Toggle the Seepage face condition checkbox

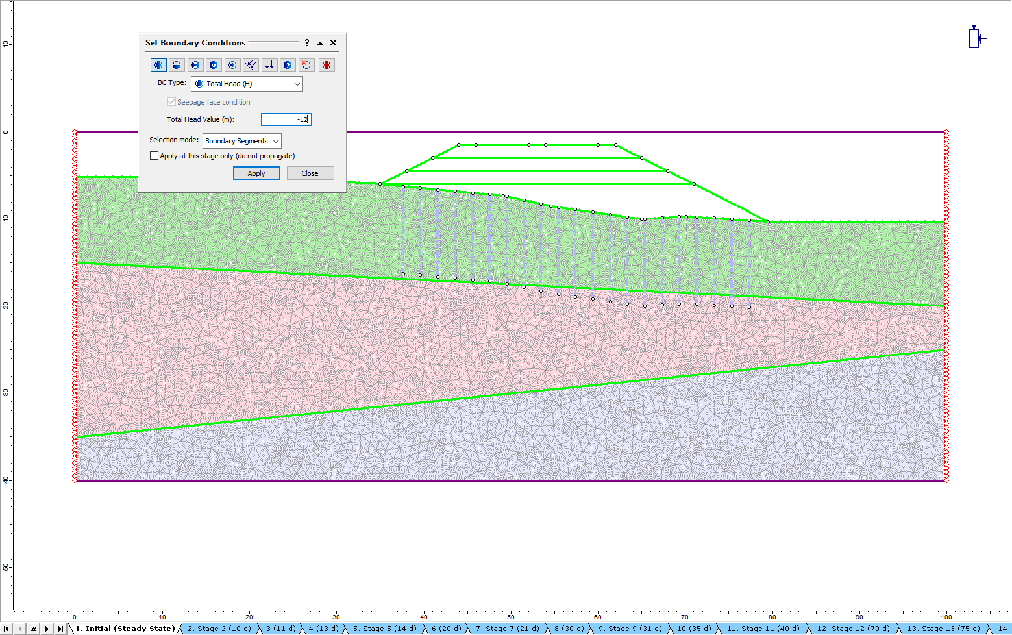[171, 102]
